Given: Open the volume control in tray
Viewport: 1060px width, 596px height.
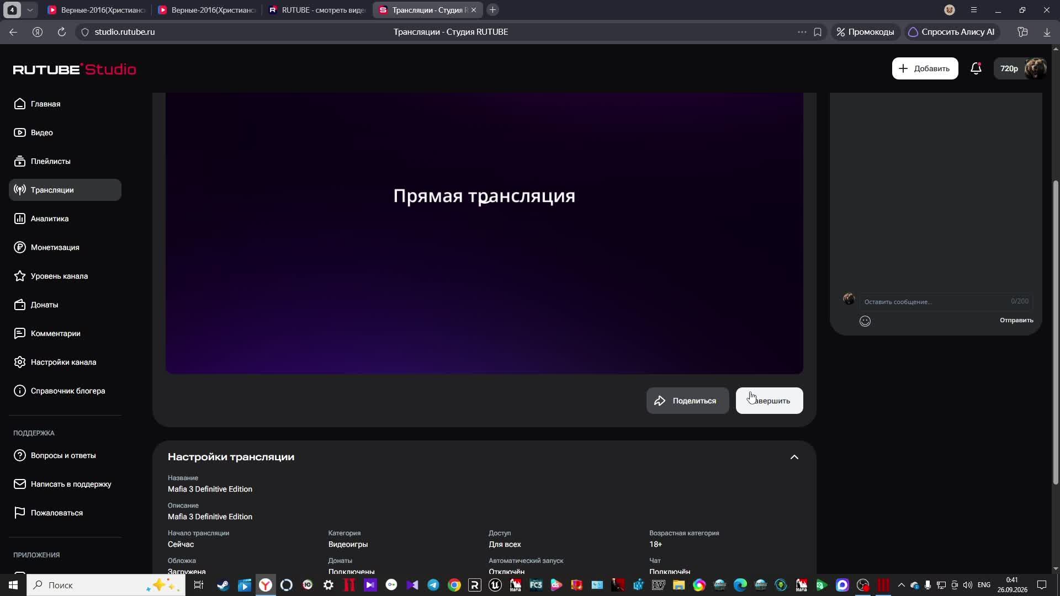Looking at the screenshot, I should click(x=967, y=585).
